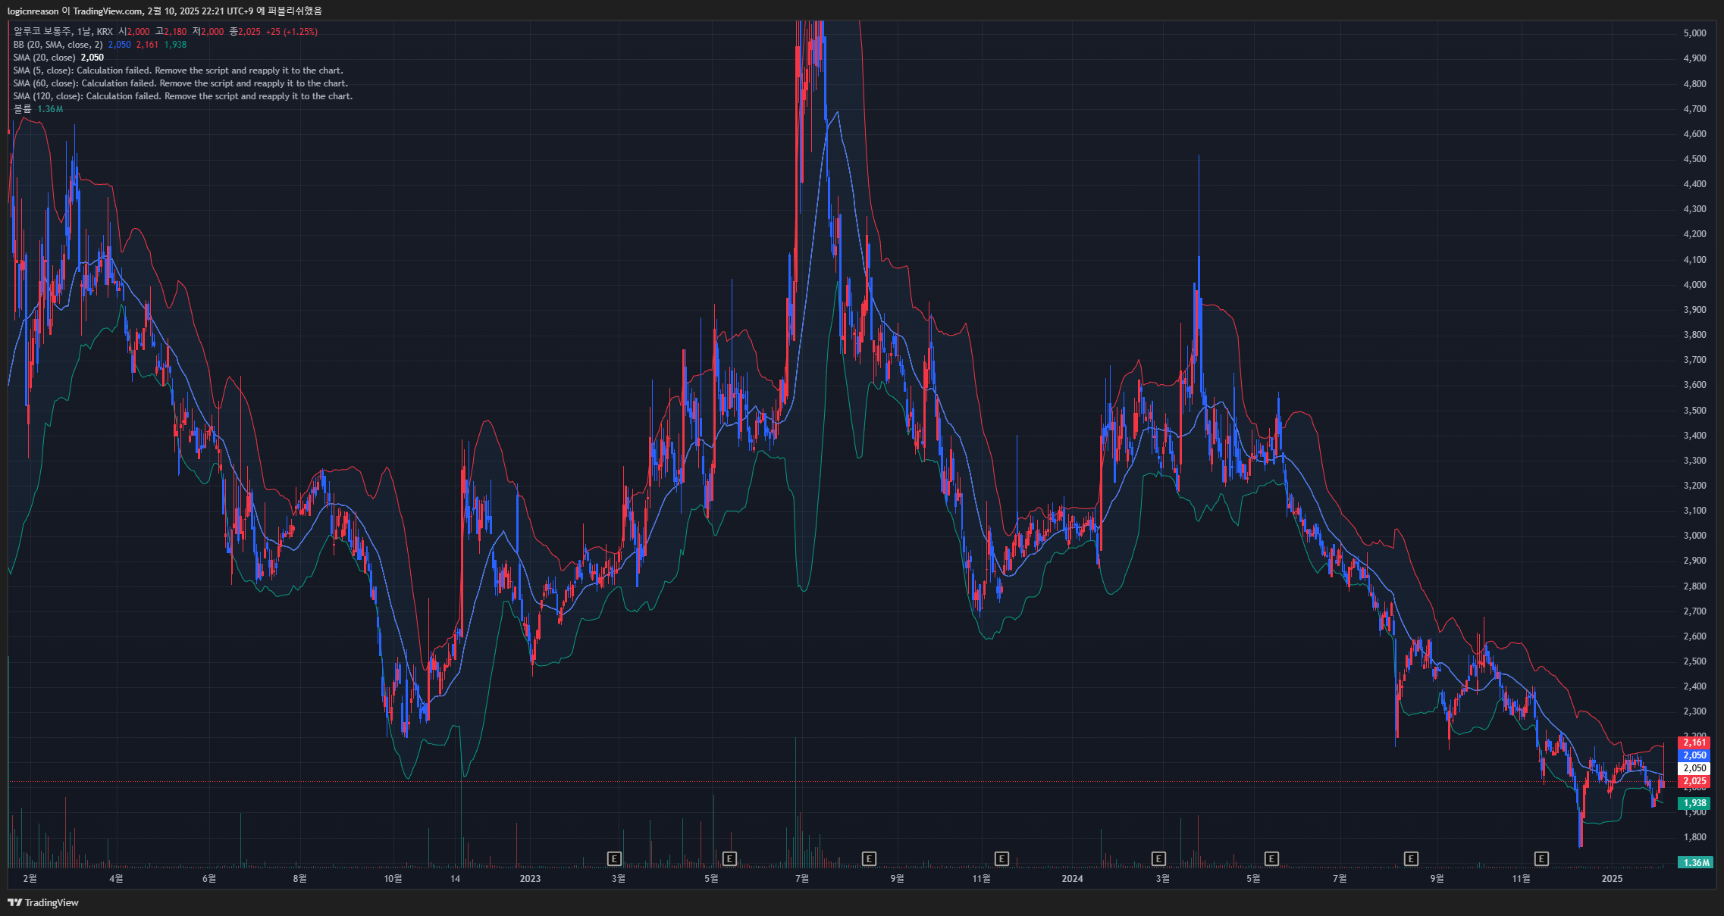Select the 볼륨 volume legend row
This screenshot has height=916, width=1724.
(x=38, y=109)
